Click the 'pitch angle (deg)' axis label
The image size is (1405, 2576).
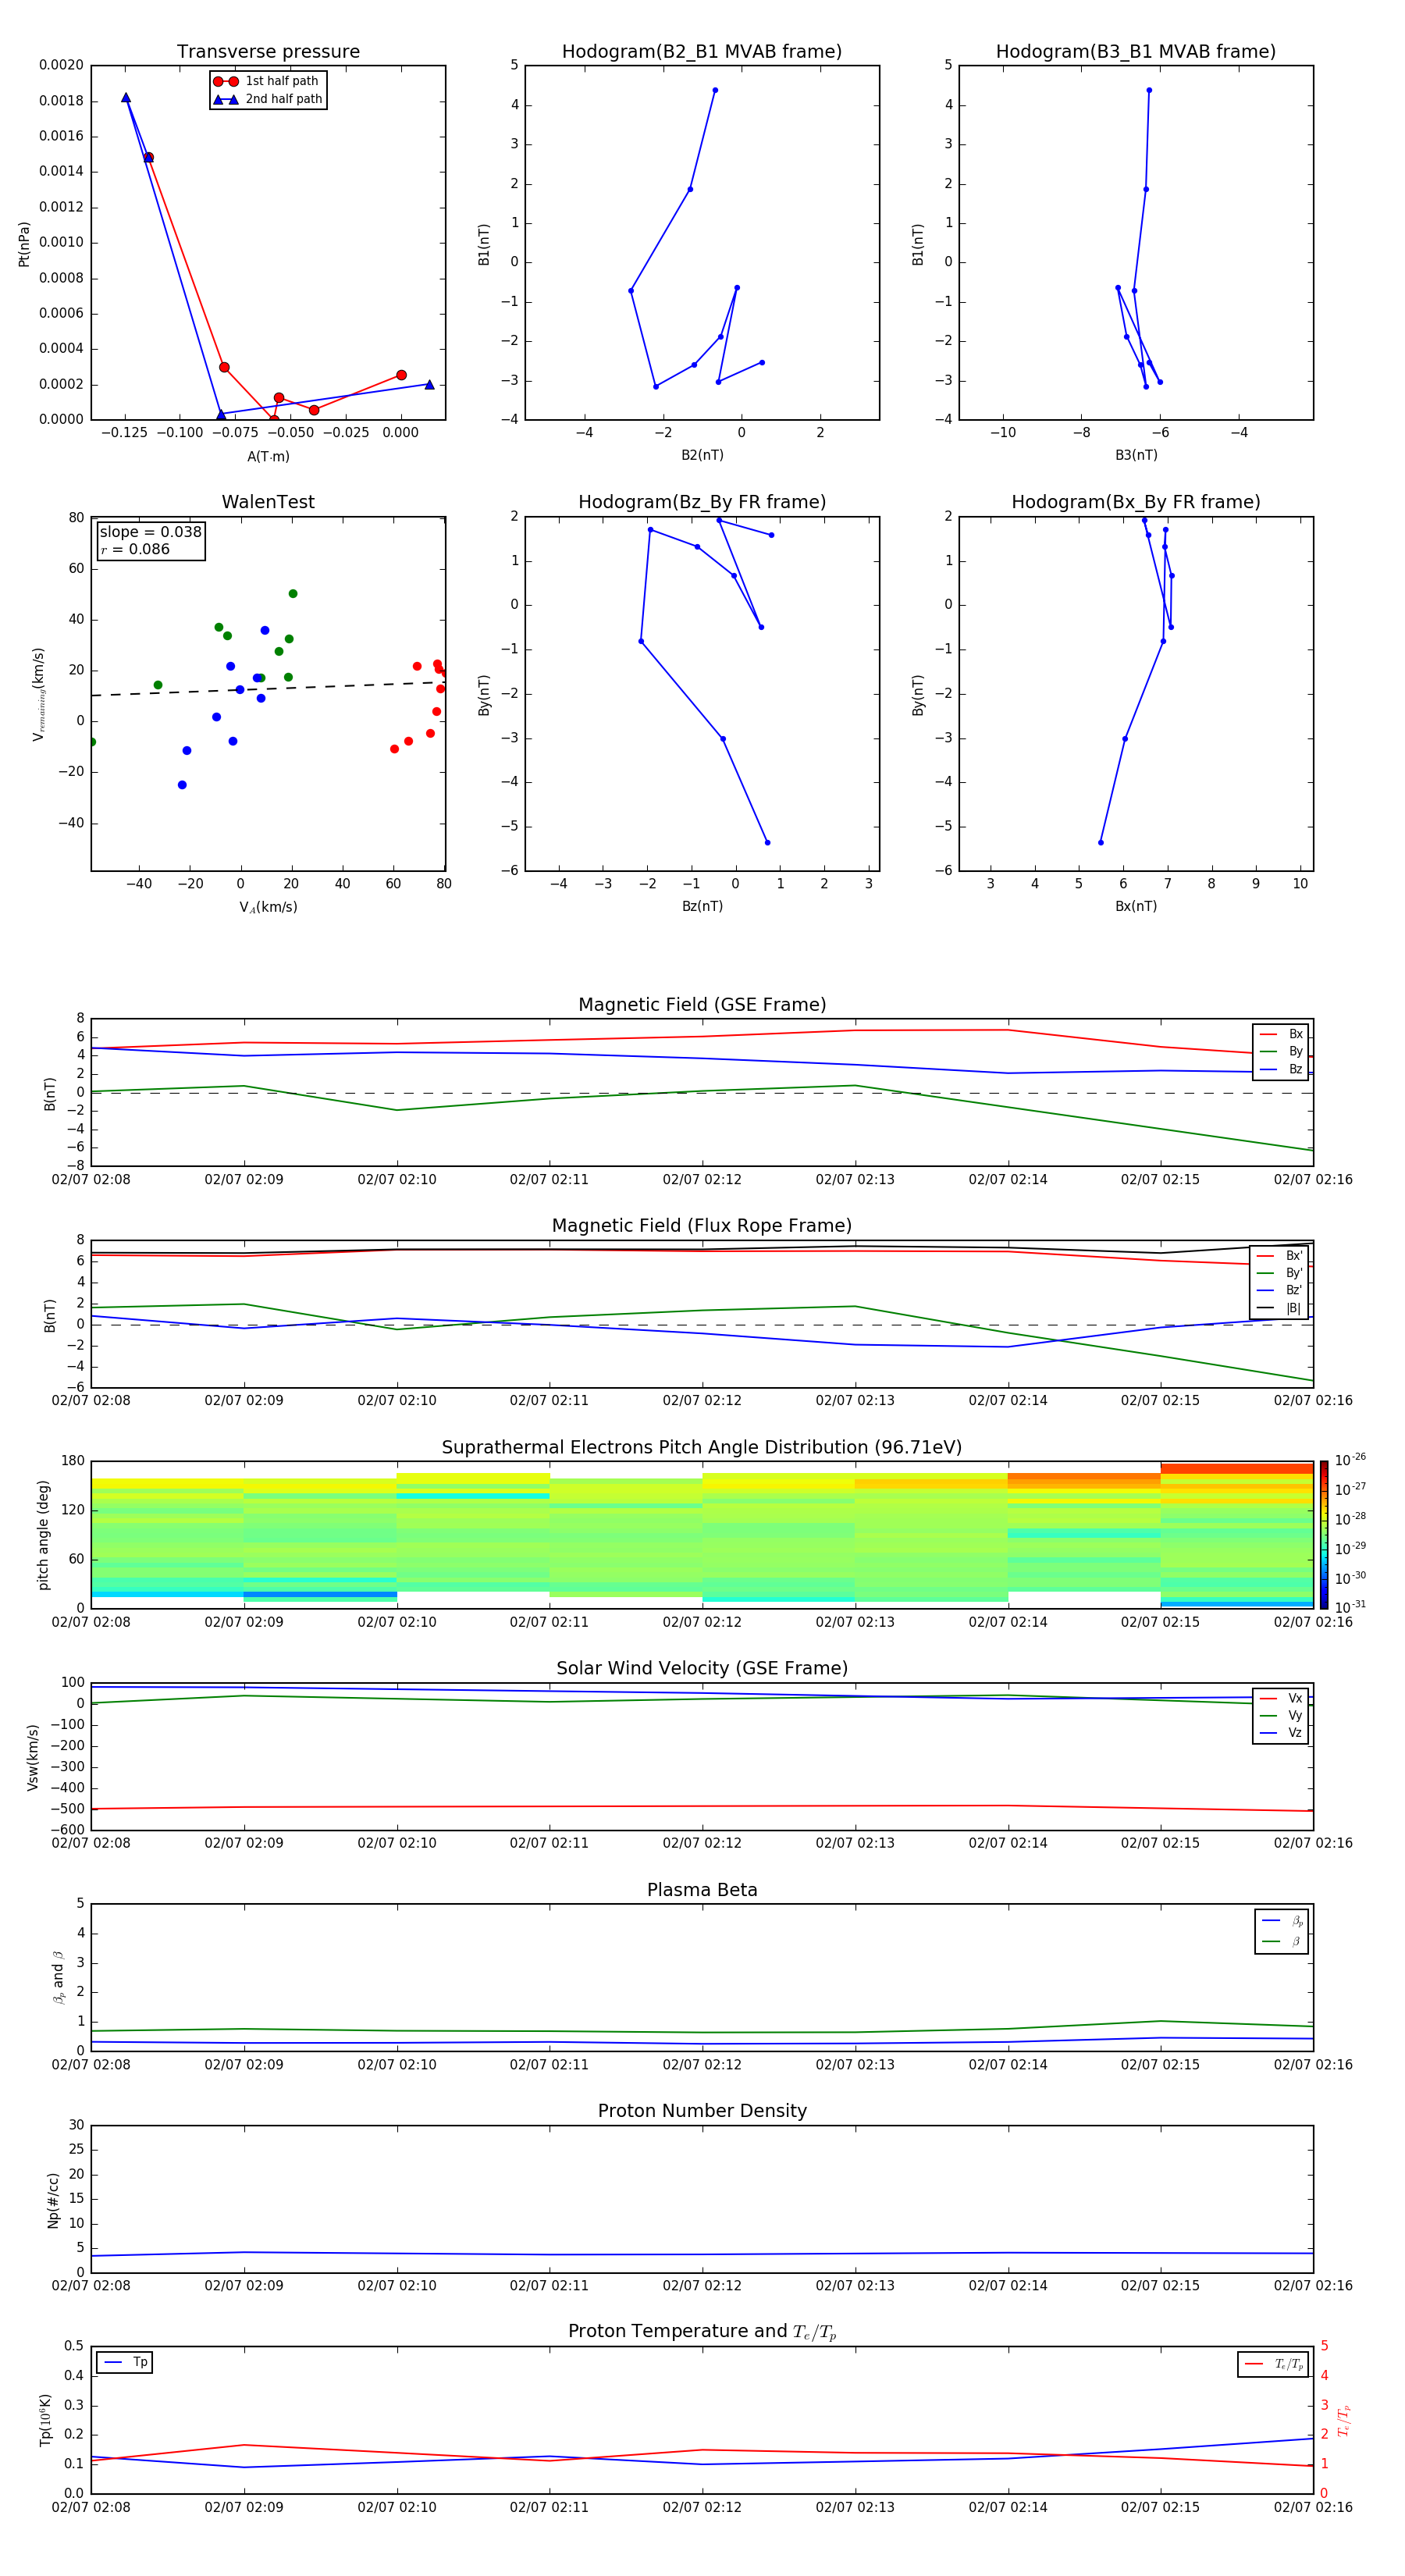(43, 1535)
